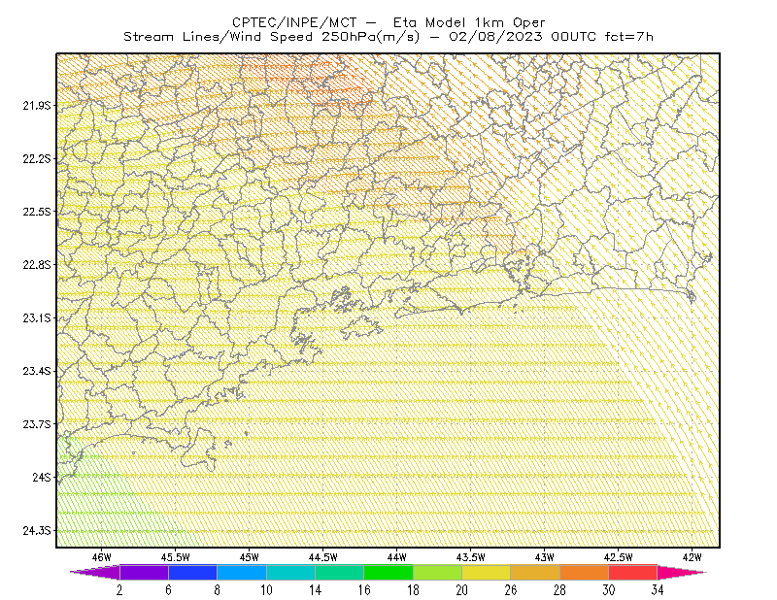Select the cyan 10–14 color band

click(290, 572)
